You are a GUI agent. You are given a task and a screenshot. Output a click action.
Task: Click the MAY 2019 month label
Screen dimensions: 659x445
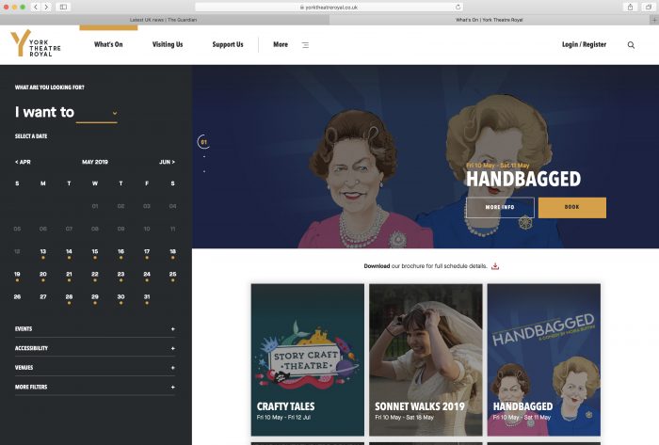click(x=95, y=162)
